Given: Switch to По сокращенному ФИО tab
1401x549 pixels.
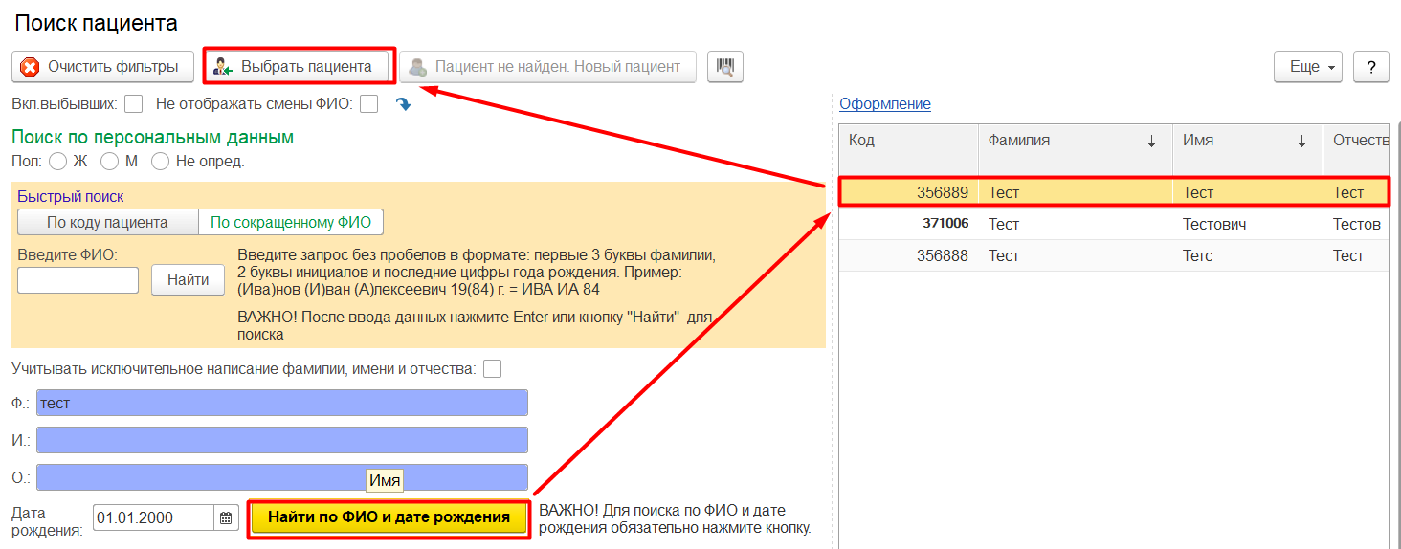Looking at the screenshot, I should pos(291,223).
